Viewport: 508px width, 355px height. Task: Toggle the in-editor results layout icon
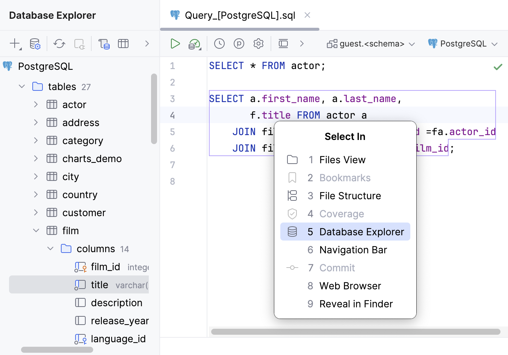283,44
